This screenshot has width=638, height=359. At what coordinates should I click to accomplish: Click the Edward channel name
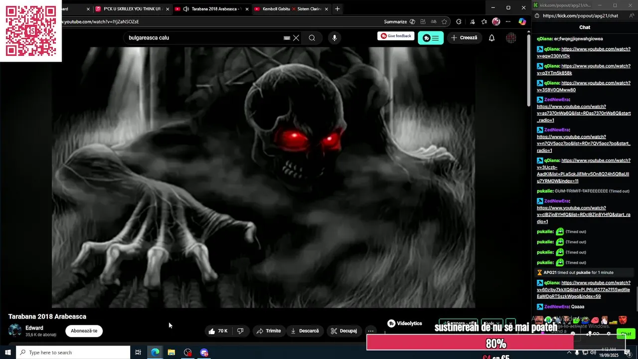tap(34, 328)
